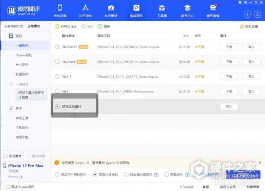Screen dimensions: 265x191
Task: Click the 爱思助手 logo
Action: [24, 11]
